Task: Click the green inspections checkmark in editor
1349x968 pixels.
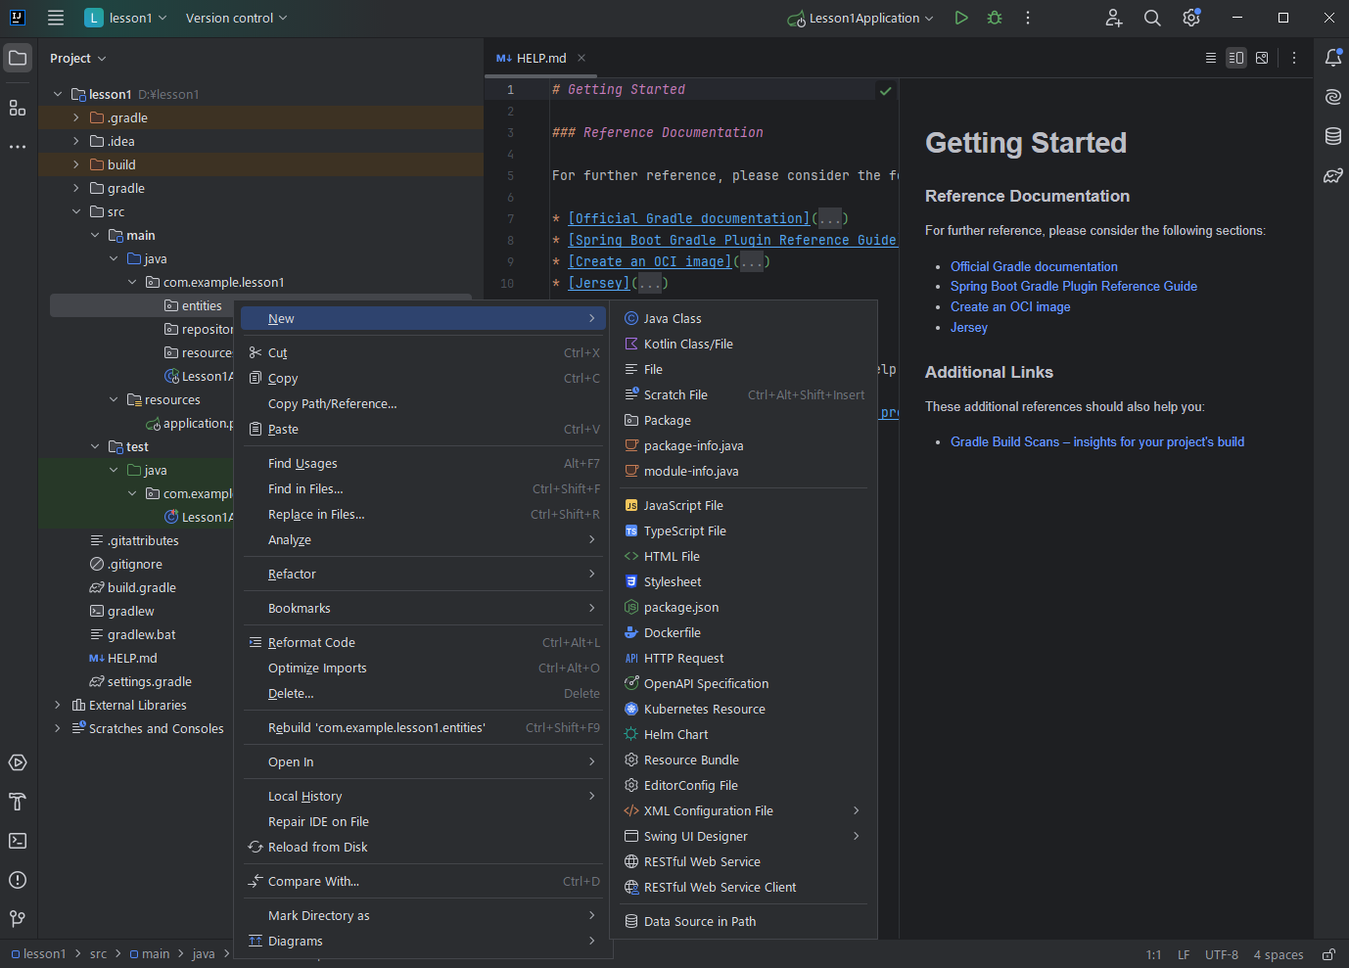Action: [886, 90]
